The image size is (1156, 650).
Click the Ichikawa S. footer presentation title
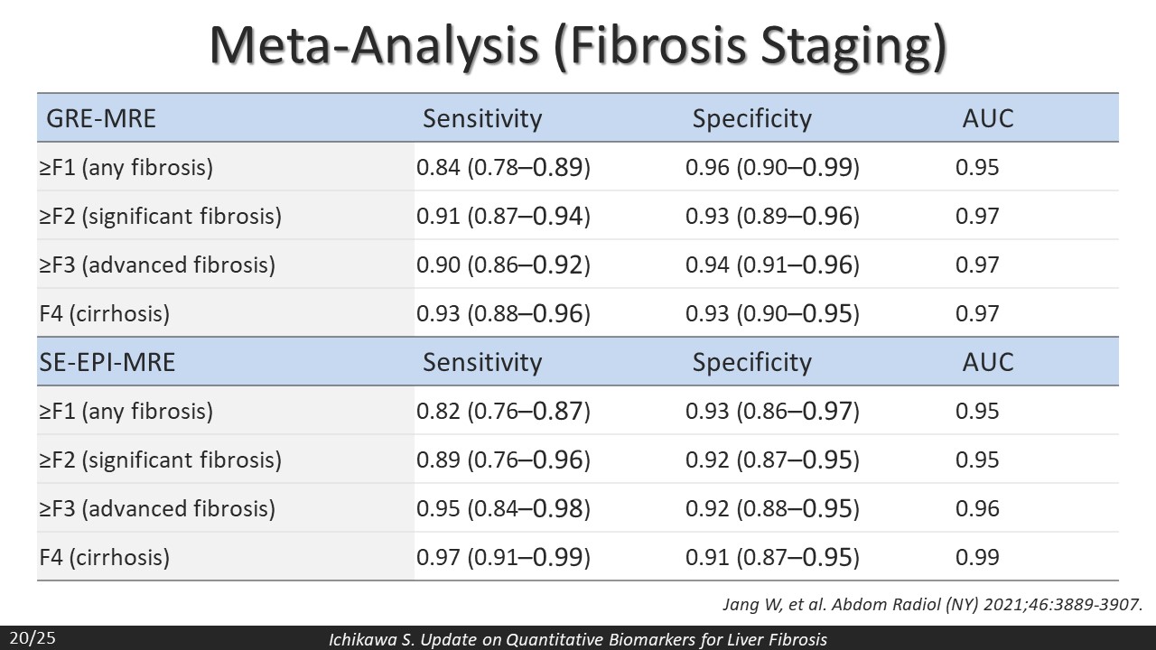[577, 639]
